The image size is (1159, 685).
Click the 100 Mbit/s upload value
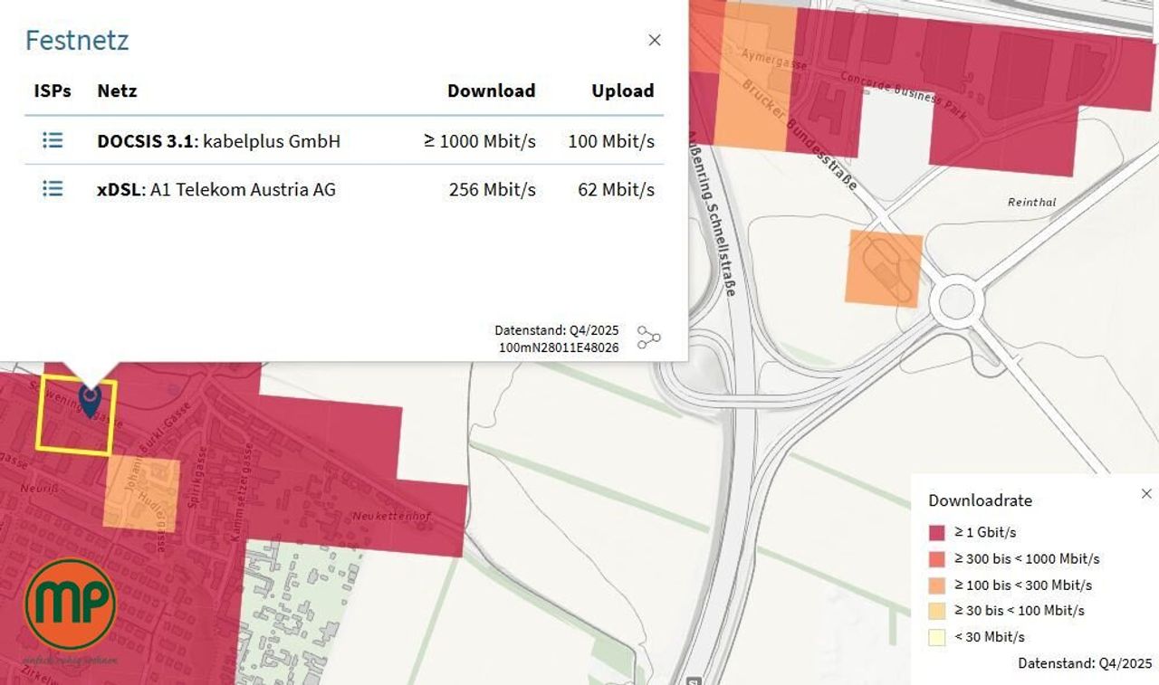pyautogui.click(x=611, y=141)
